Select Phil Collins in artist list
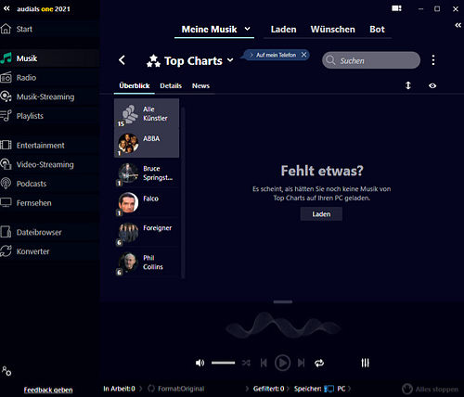 point(147,263)
